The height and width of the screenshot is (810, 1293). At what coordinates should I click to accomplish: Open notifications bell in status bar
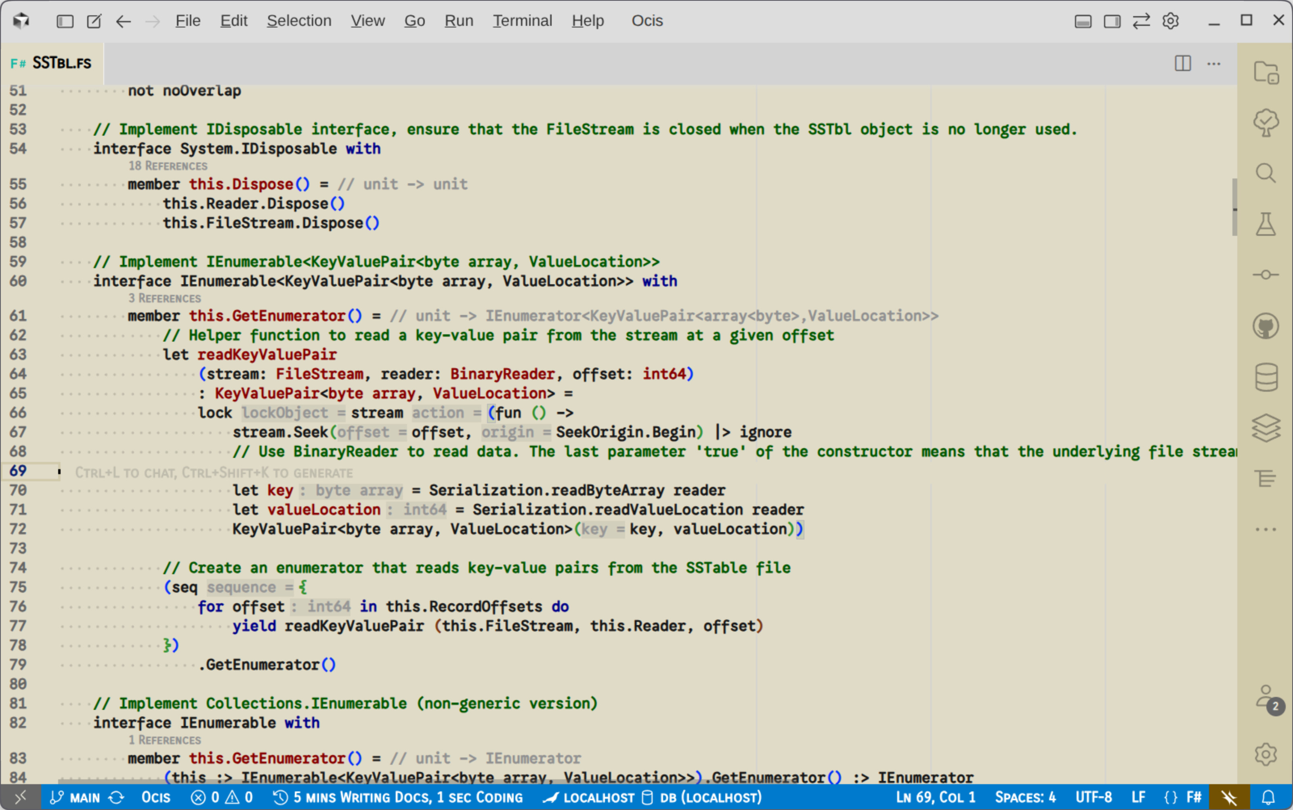(x=1268, y=797)
